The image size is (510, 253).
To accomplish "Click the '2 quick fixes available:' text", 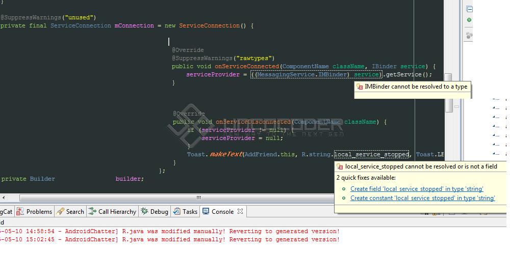I will click(366, 178).
